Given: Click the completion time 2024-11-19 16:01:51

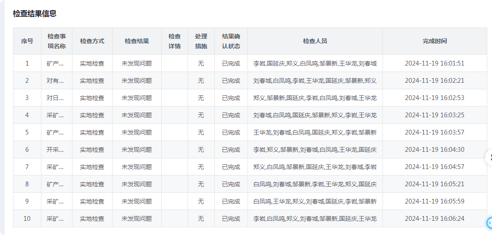Looking at the screenshot, I should pyautogui.click(x=435, y=63).
